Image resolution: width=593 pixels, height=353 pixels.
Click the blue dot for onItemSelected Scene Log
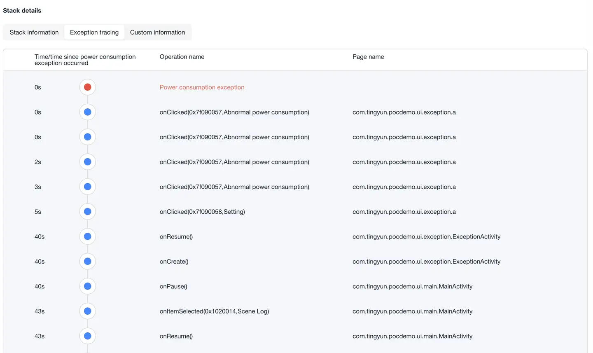click(x=87, y=311)
